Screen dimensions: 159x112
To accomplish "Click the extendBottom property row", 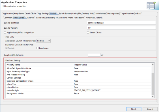I will (78, 87).
